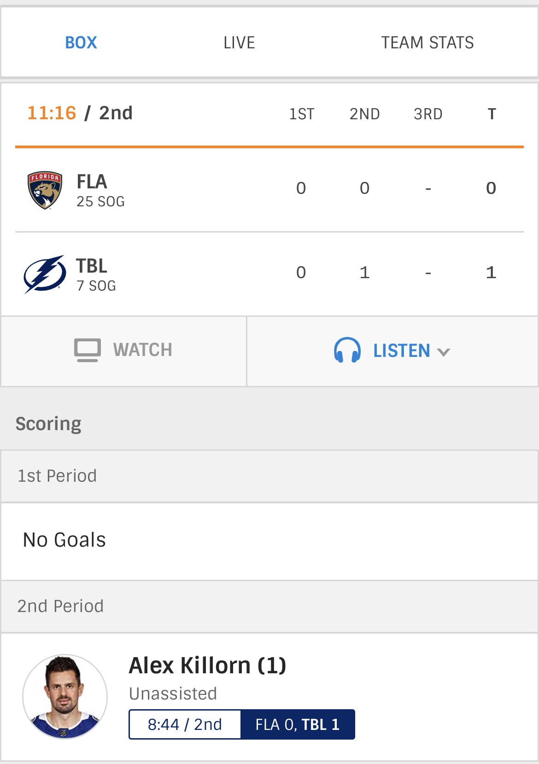
Task: Click the 1st Period section header
Action: (269, 476)
